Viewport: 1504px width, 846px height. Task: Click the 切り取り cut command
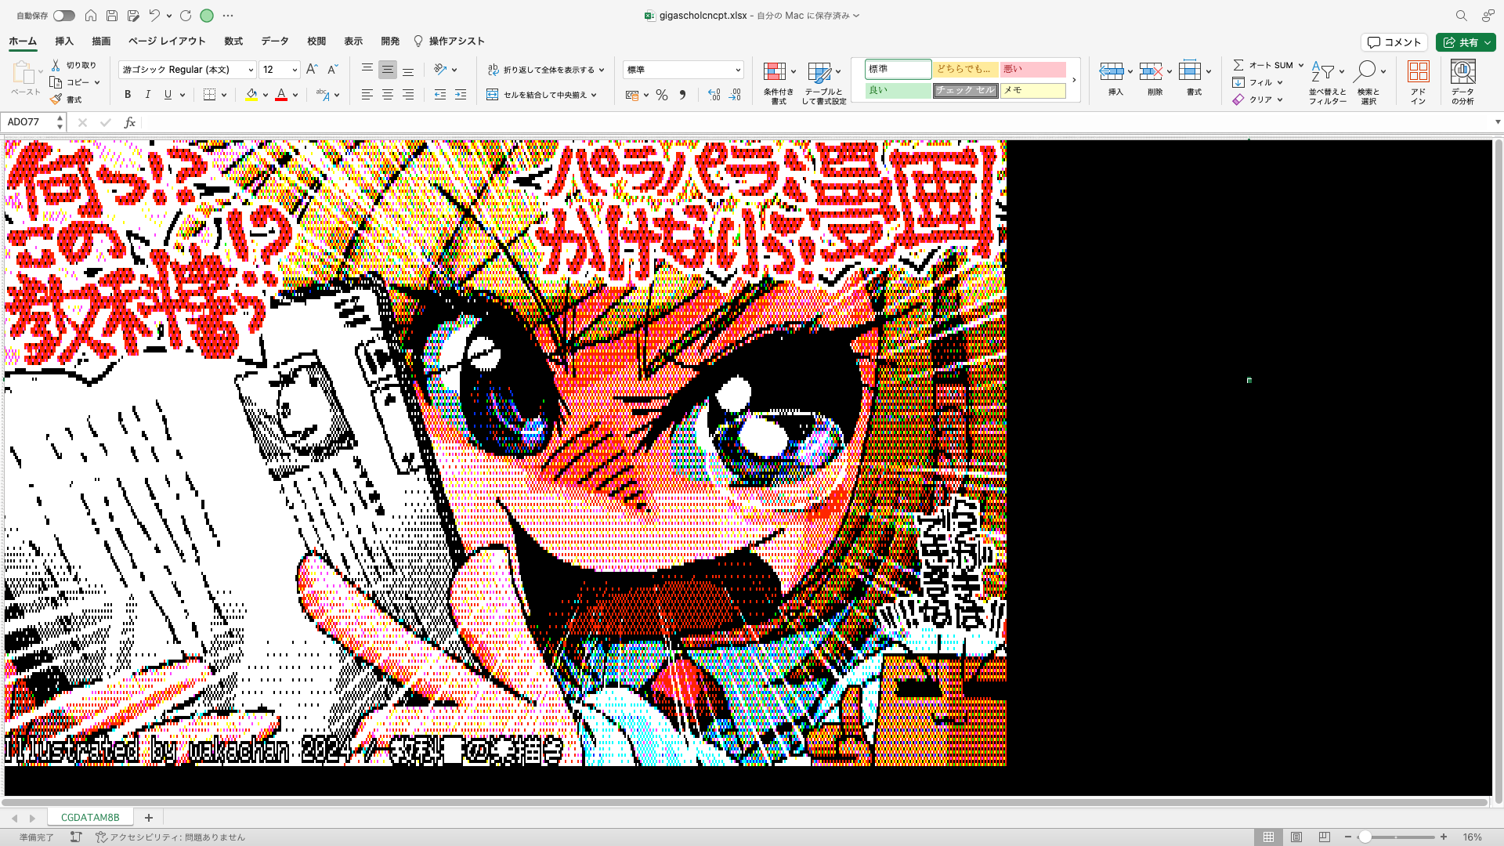coord(74,65)
